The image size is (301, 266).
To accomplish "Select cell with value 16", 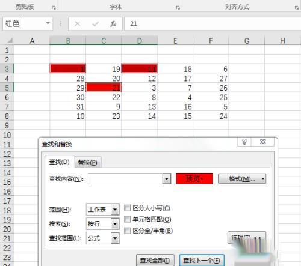I will 175,107.
